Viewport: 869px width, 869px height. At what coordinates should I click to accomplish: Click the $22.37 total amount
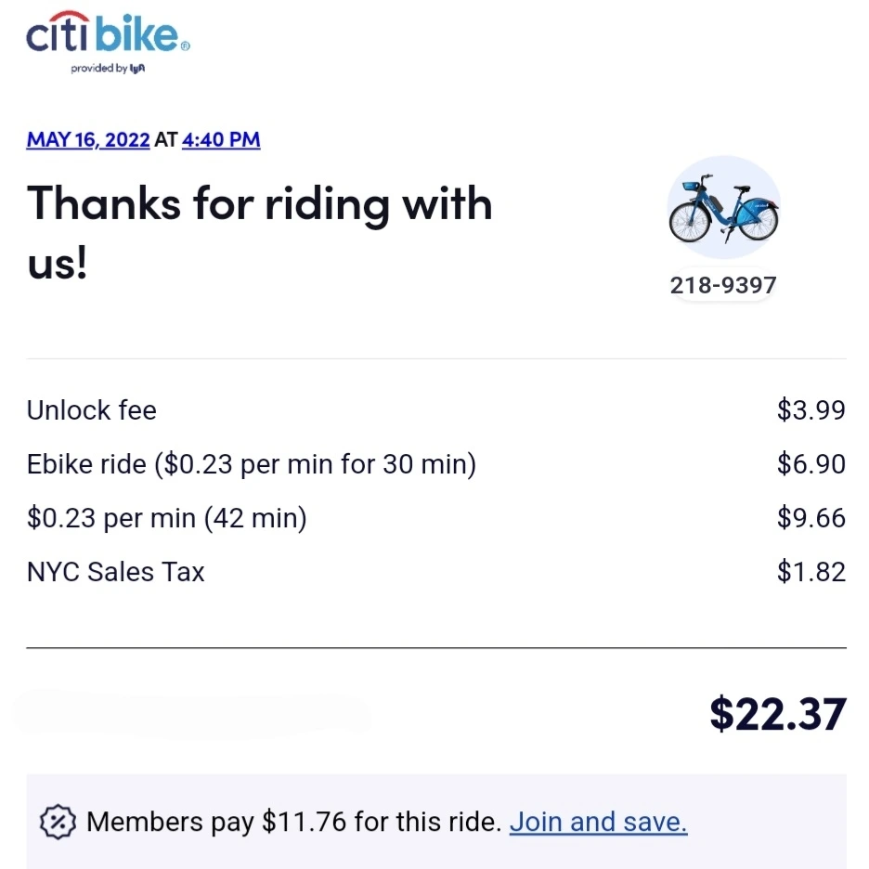[x=777, y=714]
